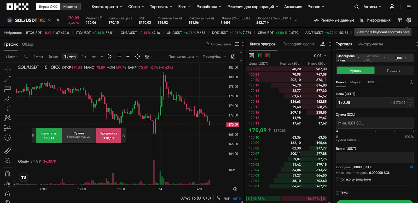Open the layout settings icon
Screen dimensions: 418x203
click(400, 20)
